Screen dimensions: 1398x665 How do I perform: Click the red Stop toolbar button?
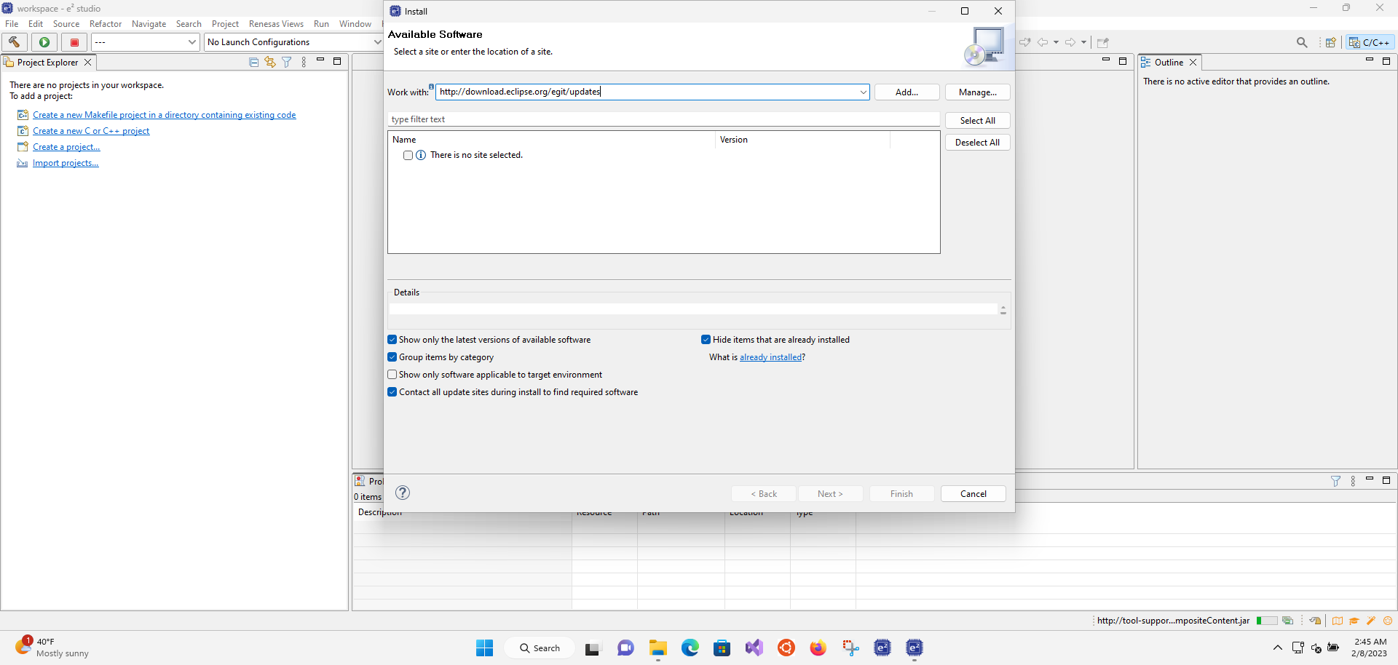coord(74,42)
